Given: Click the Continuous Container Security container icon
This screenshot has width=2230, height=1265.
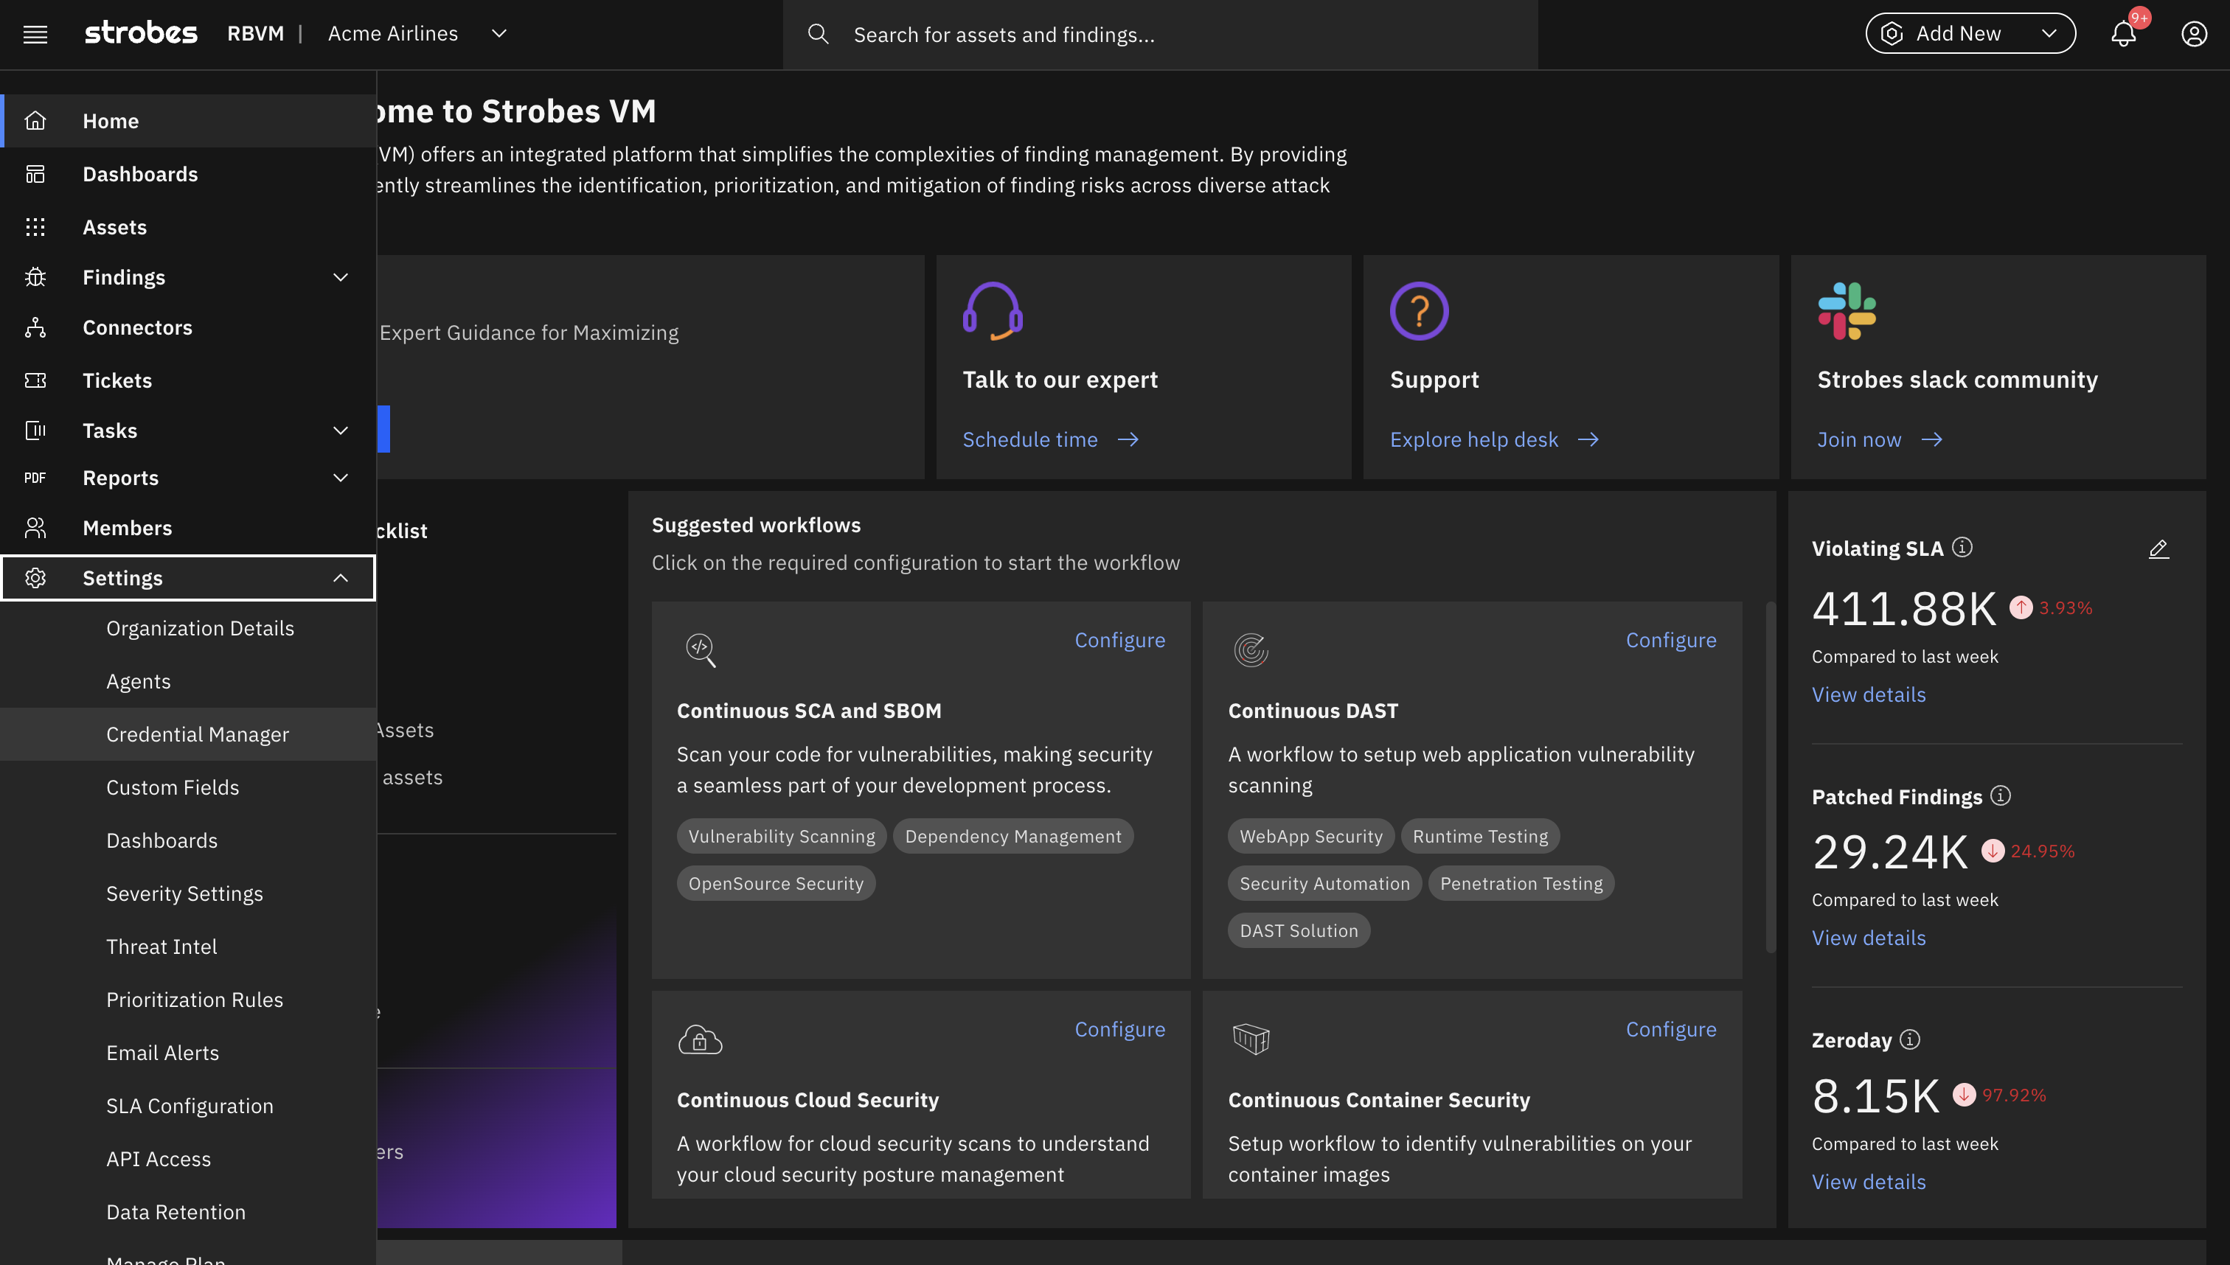Looking at the screenshot, I should (x=1251, y=1038).
